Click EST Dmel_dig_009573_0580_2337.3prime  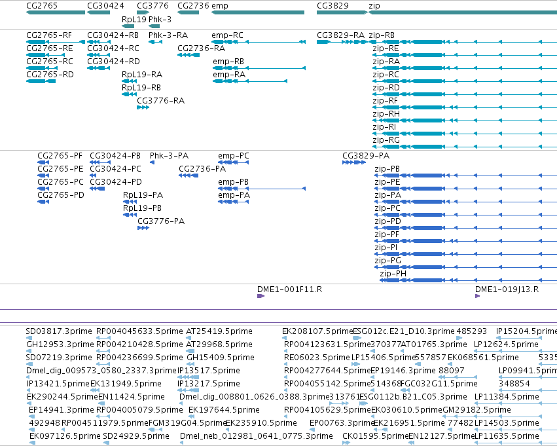(101, 371)
